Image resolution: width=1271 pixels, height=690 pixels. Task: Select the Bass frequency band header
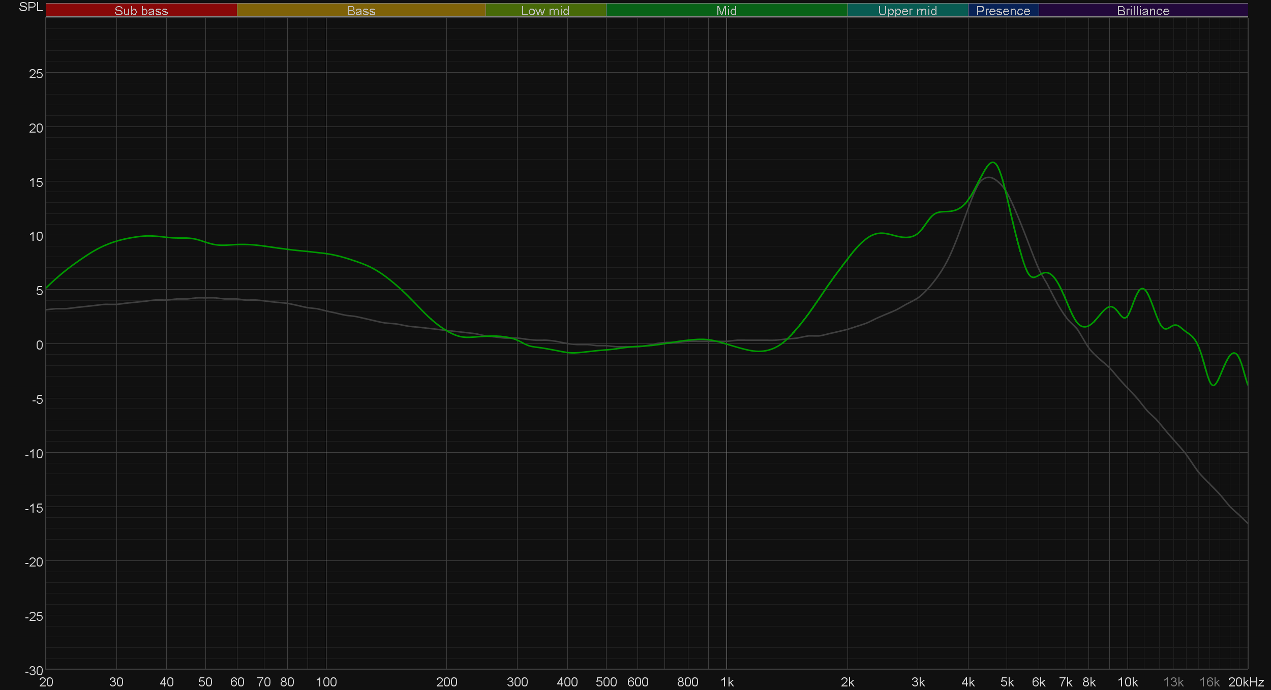click(361, 11)
